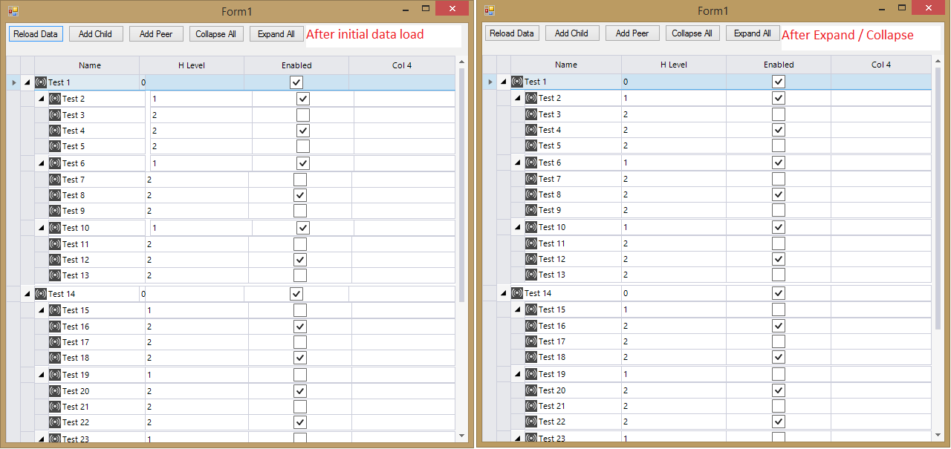Click Expand All in the left window
Image resolution: width=951 pixels, height=449 pixels.
pyautogui.click(x=276, y=33)
